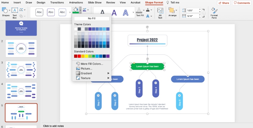Screen dimensions: 253x128
Task: Open the Home tab
Action: 5,2
